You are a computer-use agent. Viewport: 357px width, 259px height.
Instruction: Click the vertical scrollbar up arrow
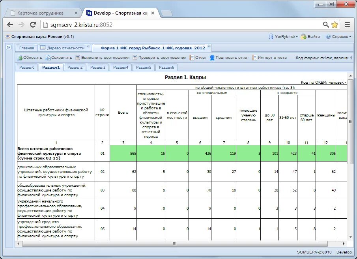351,76
